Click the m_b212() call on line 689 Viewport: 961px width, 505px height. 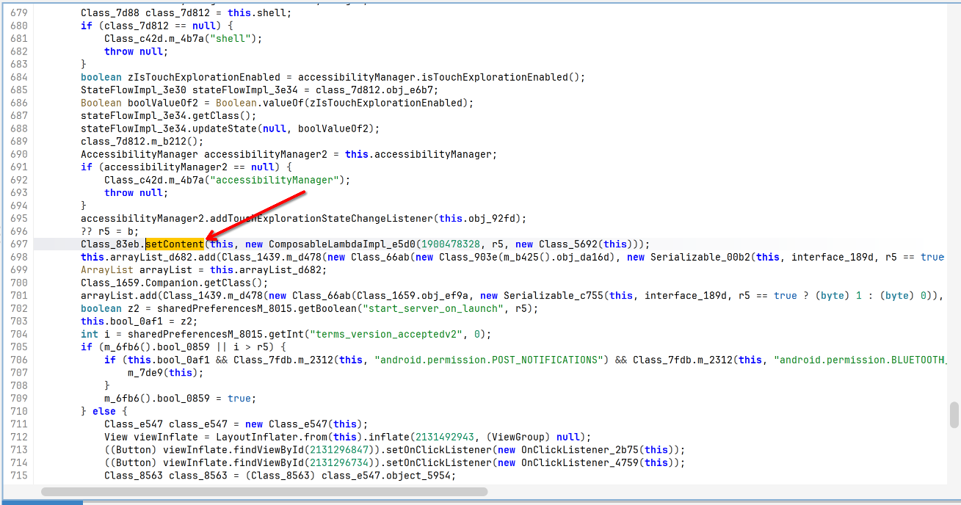tap(175, 141)
